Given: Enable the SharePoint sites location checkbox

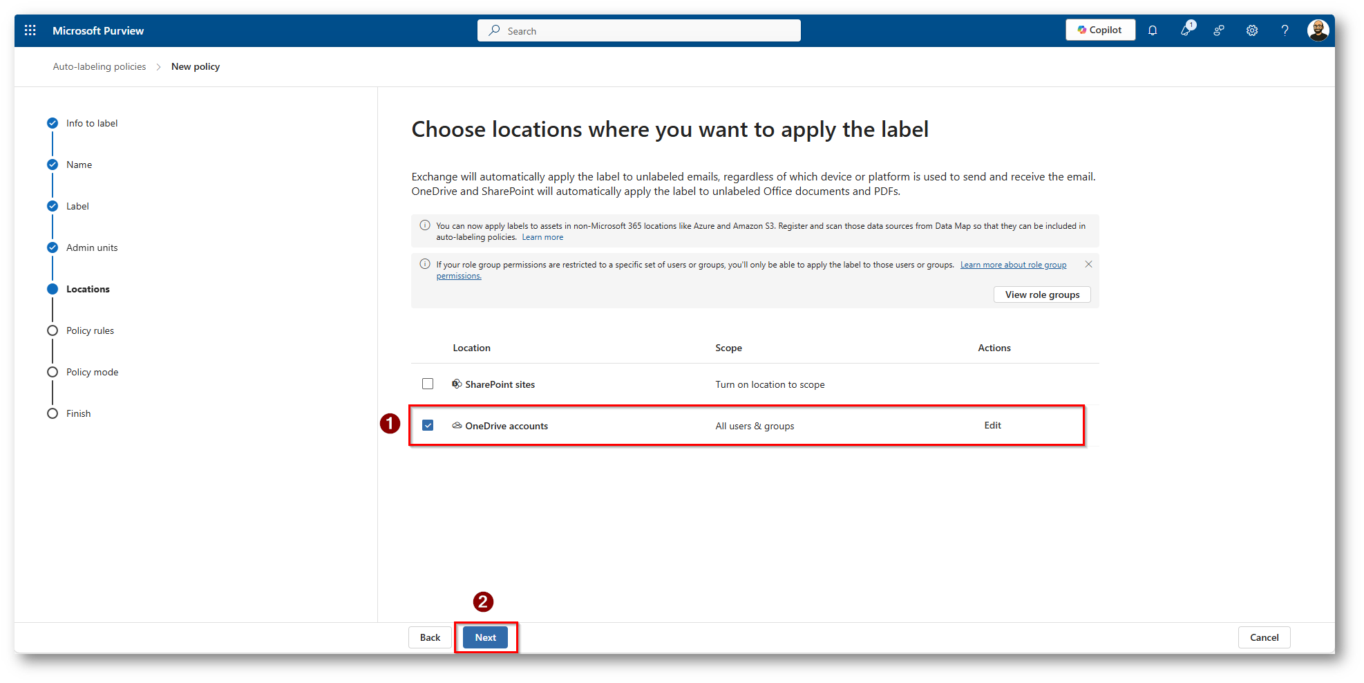Looking at the screenshot, I should click(428, 384).
